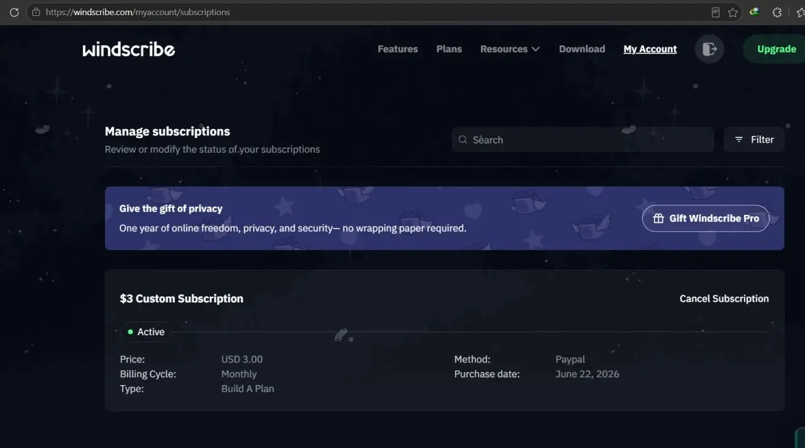Open the Resources menu
This screenshot has width=805, height=448.
(x=510, y=49)
